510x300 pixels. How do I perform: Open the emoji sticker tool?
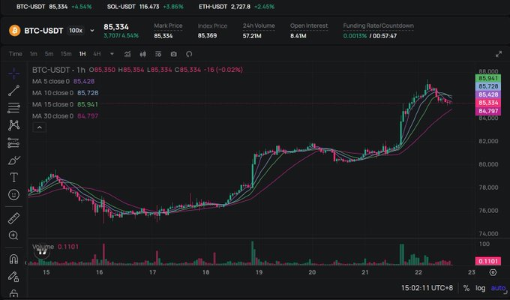13,195
